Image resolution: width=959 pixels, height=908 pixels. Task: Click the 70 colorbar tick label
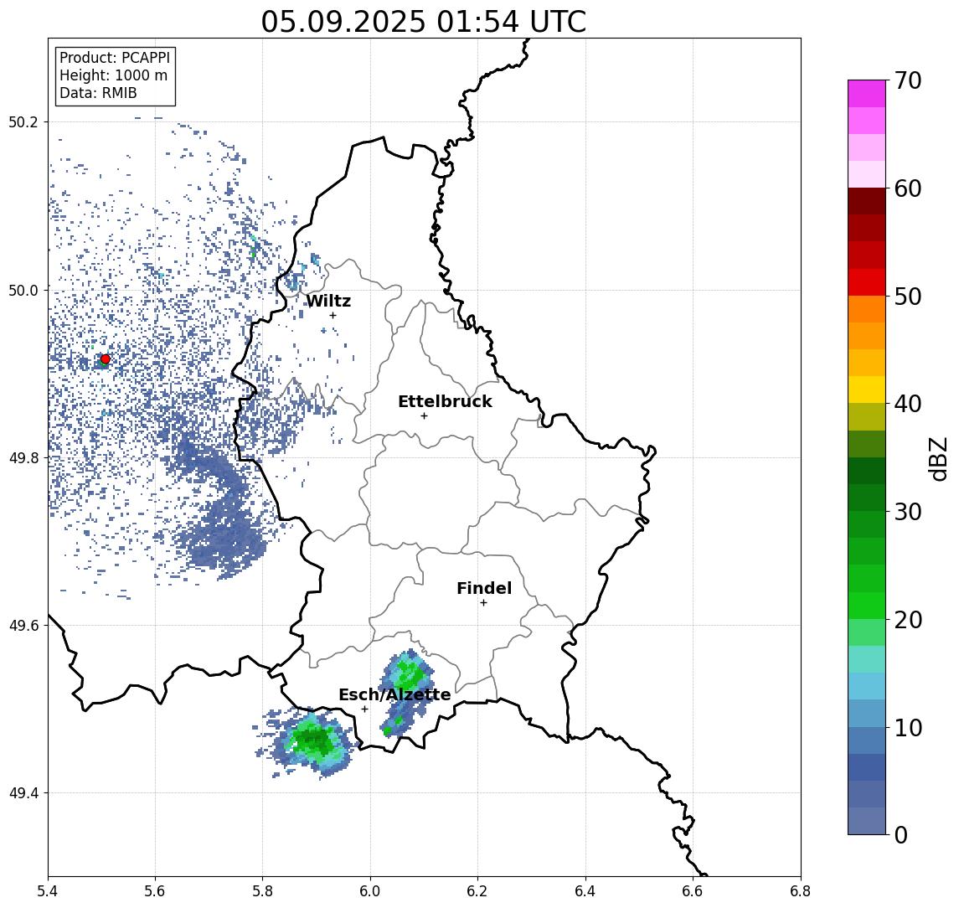coord(908,80)
